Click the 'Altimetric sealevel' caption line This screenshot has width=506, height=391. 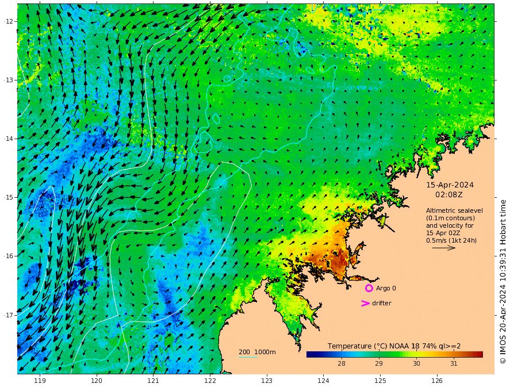pyautogui.click(x=454, y=210)
